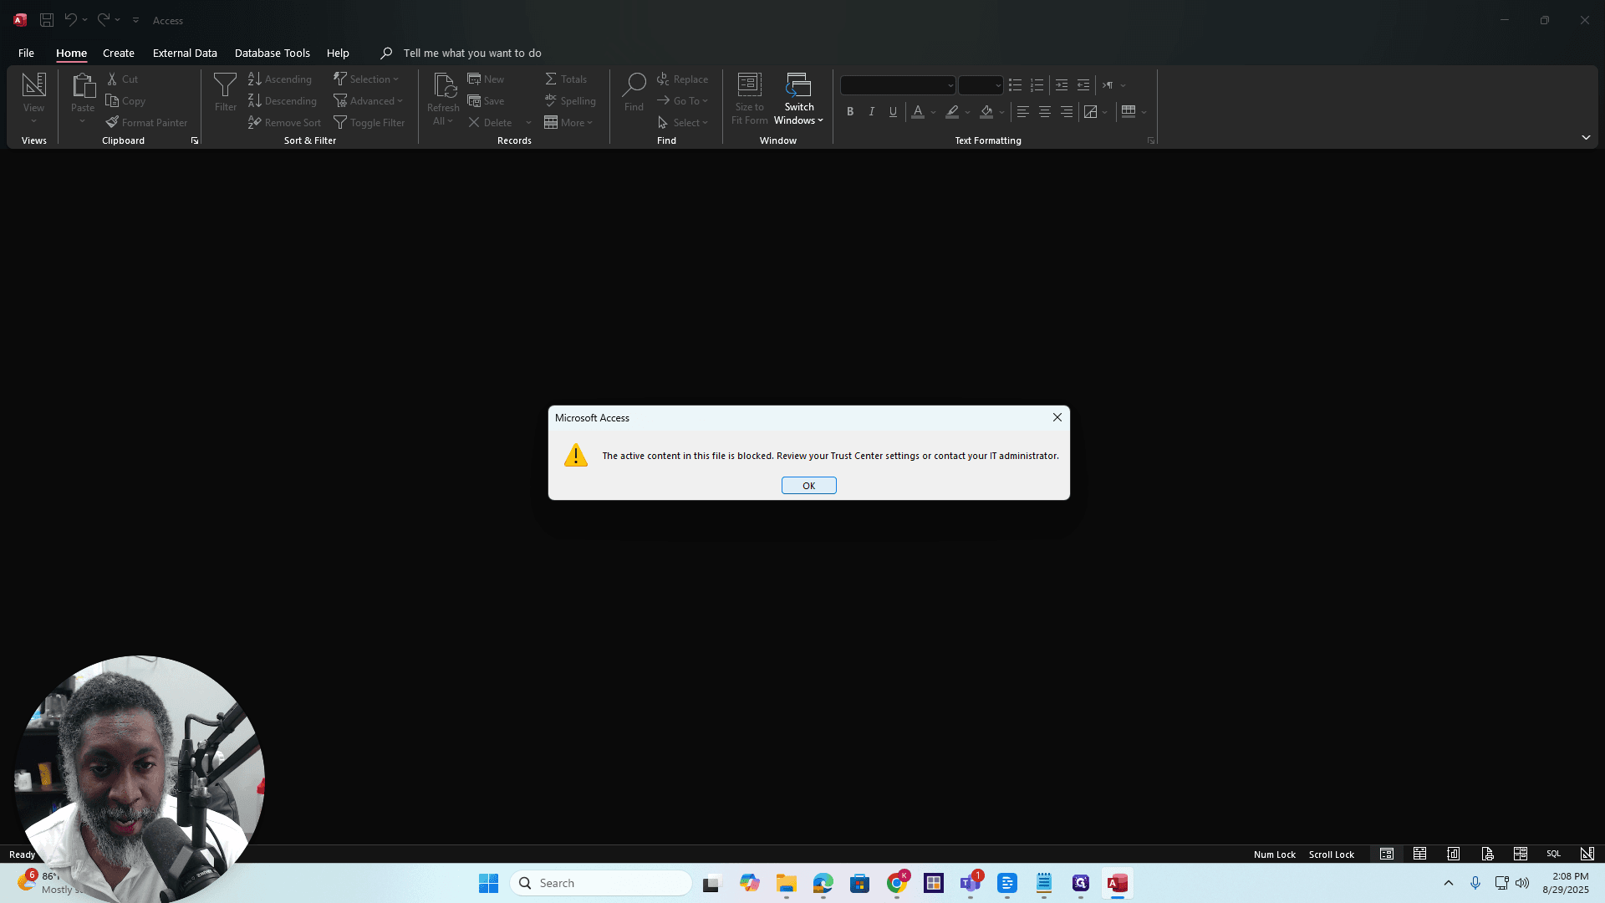The height and width of the screenshot is (903, 1605).
Task: Click OK in the Microsoft Access dialog
Action: [x=808, y=486]
